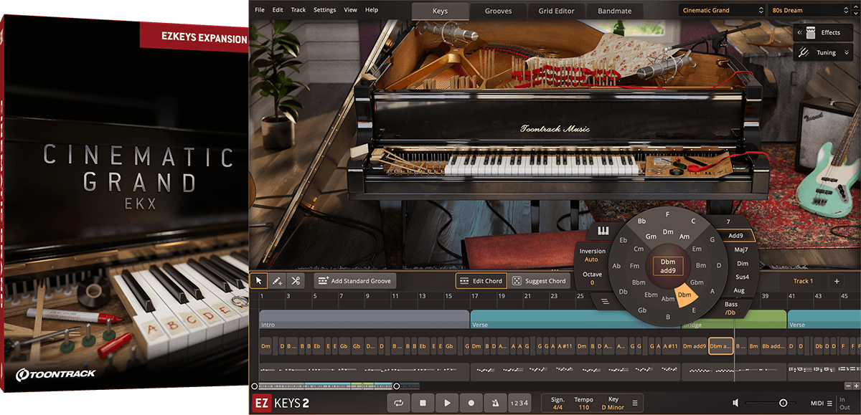Select the Intro song section
Image resolution: width=861 pixels, height=415 pixels.
[x=364, y=320]
